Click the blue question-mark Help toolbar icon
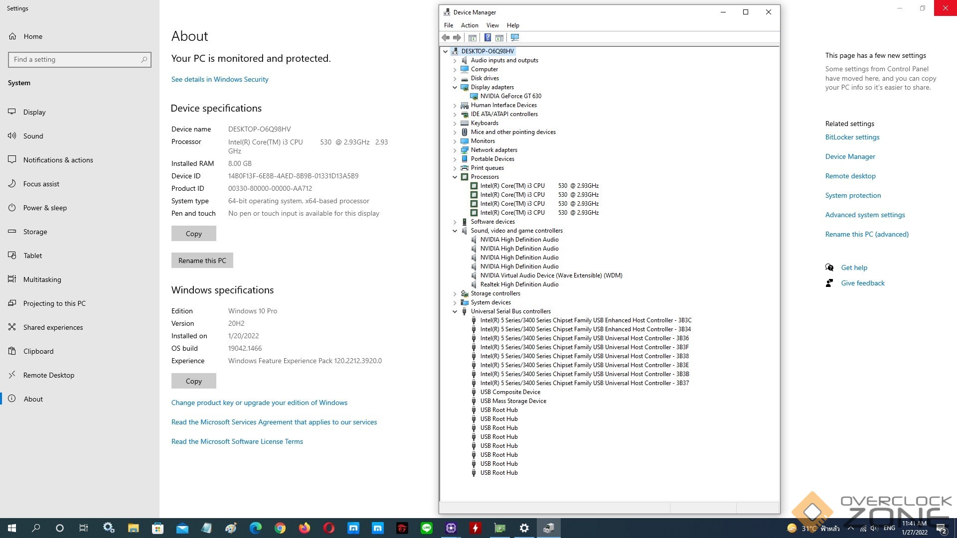The height and width of the screenshot is (538, 957). click(487, 38)
